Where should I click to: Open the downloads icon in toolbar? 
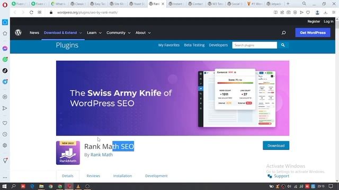[x=326, y=13]
